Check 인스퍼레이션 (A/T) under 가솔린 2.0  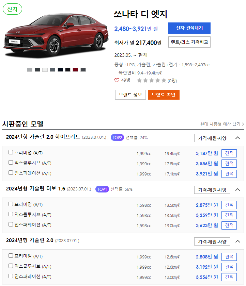[x=11, y=276]
